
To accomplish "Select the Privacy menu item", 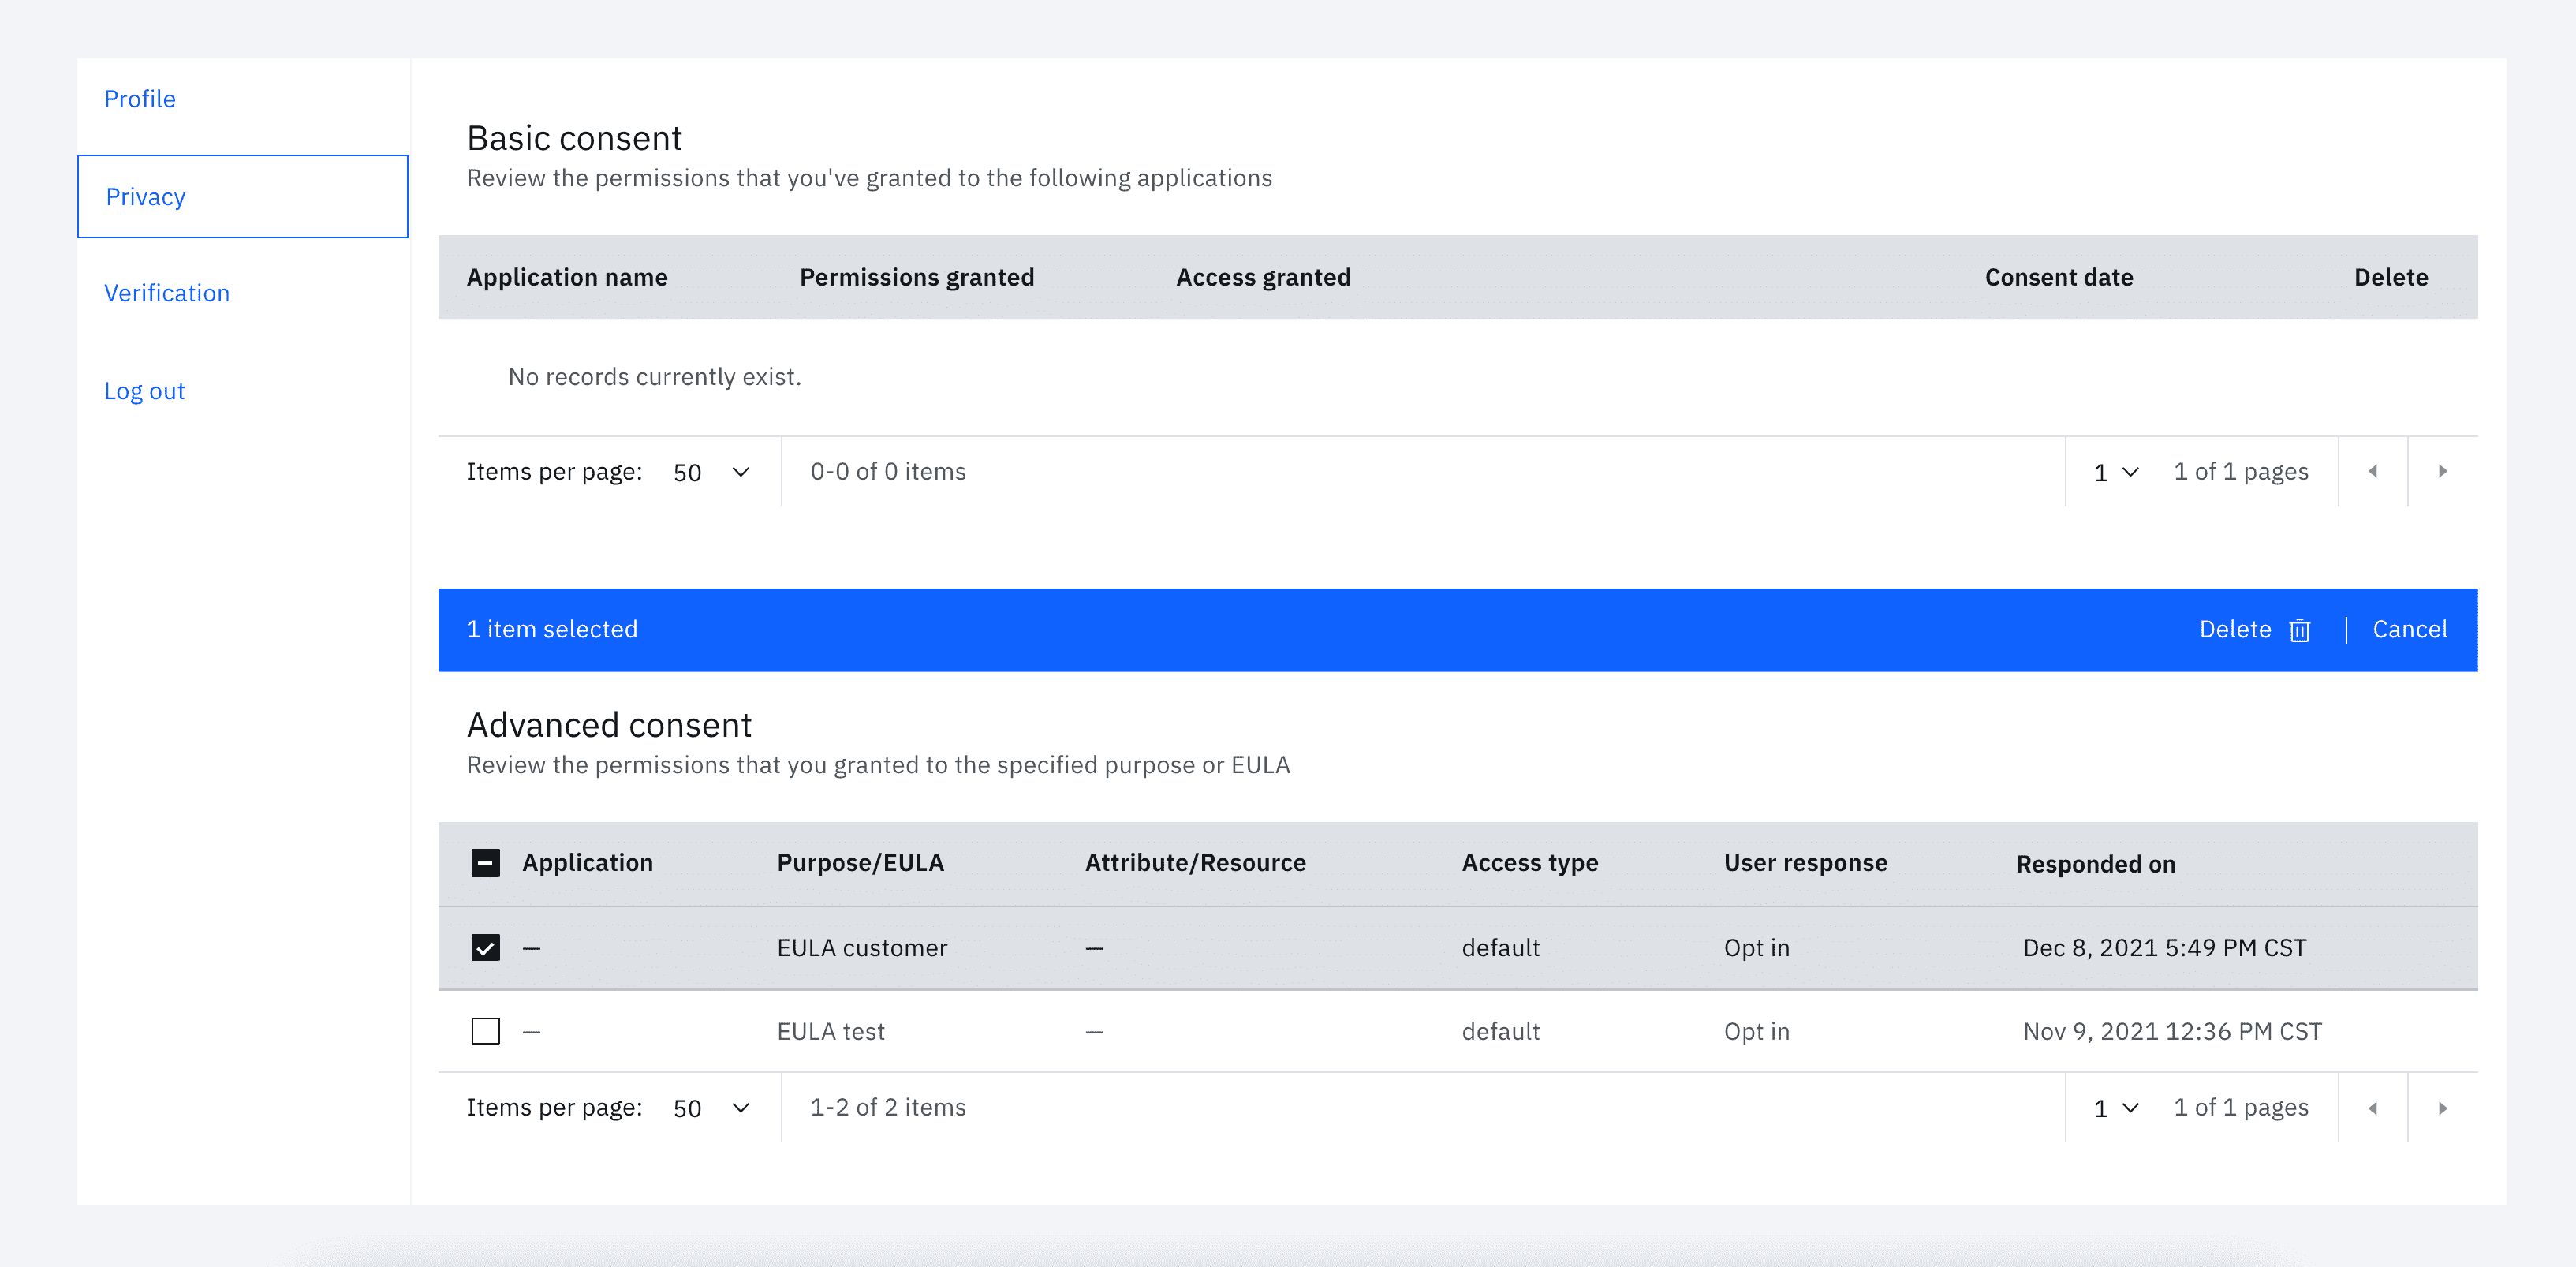I will pos(243,196).
